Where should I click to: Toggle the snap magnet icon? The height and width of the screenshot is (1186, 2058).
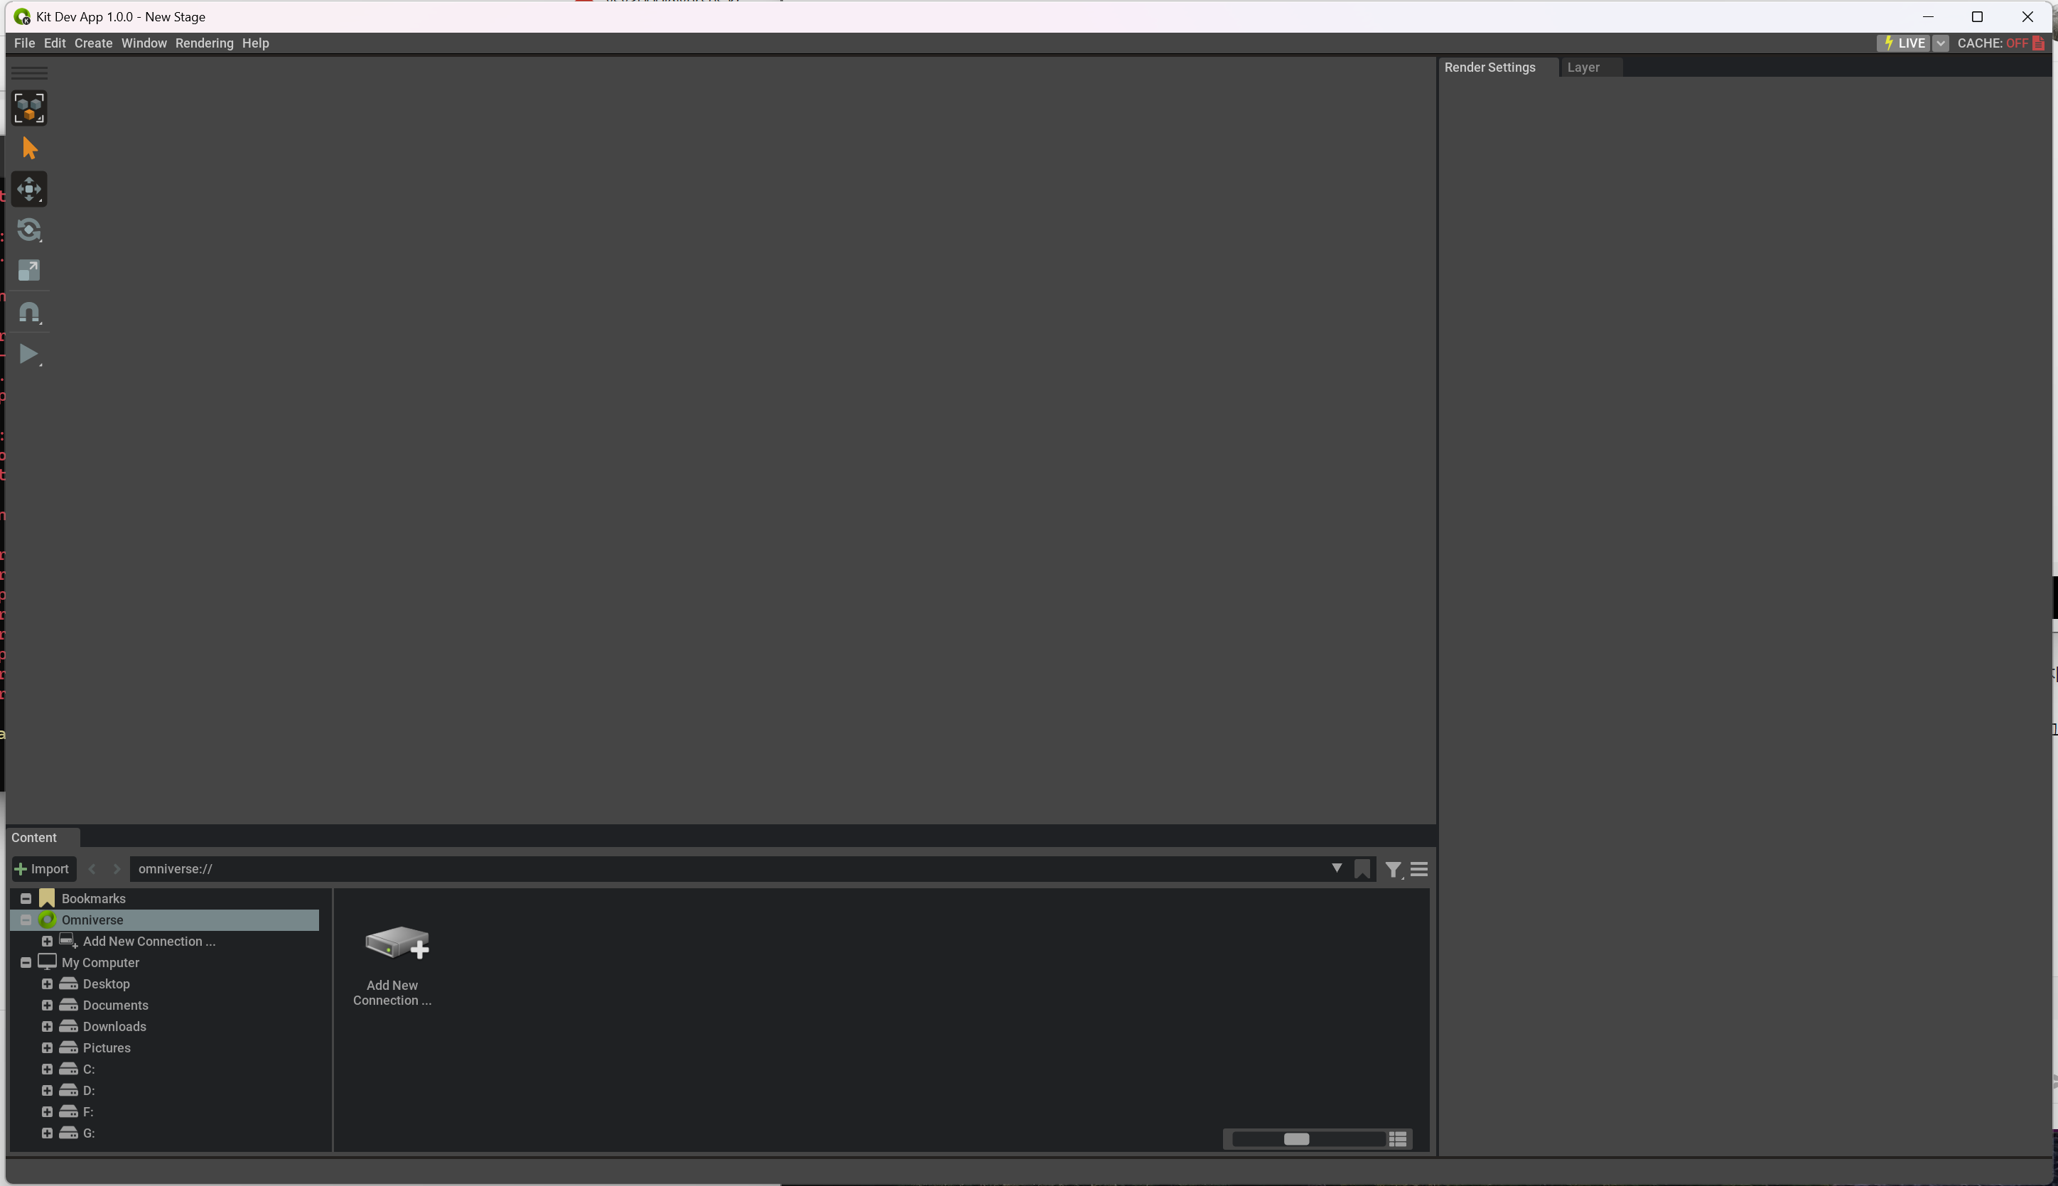(x=29, y=313)
